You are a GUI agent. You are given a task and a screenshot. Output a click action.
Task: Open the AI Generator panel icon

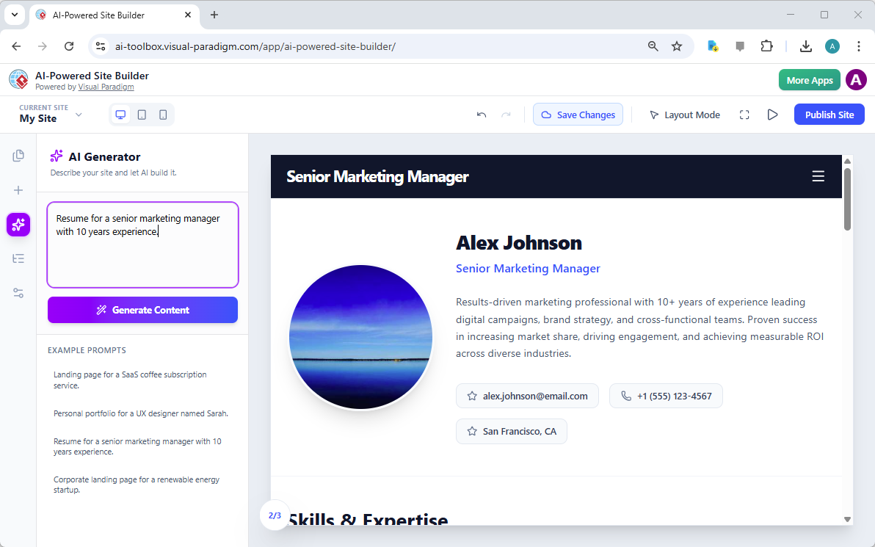18,225
